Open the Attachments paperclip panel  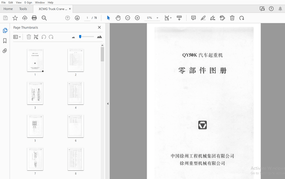tap(5, 51)
